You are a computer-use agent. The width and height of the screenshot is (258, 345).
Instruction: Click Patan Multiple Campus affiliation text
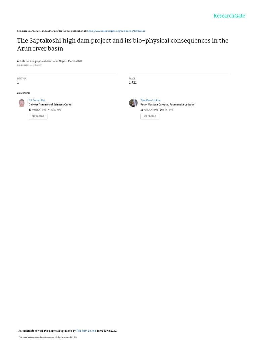click(167, 105)
